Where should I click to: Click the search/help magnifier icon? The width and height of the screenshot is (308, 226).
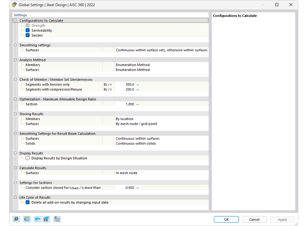(16, 219)
